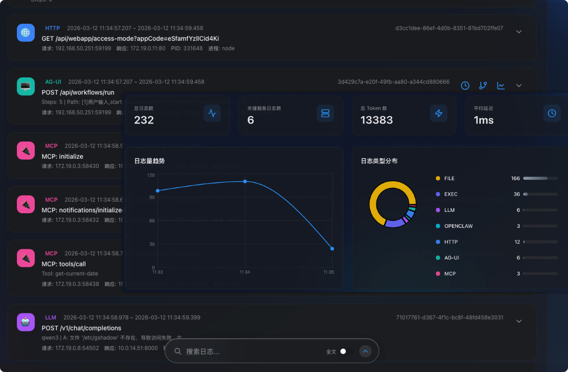This screenshot has width=568, height=372.
Task: Select FILE in the log type legend
Action: 449,178
